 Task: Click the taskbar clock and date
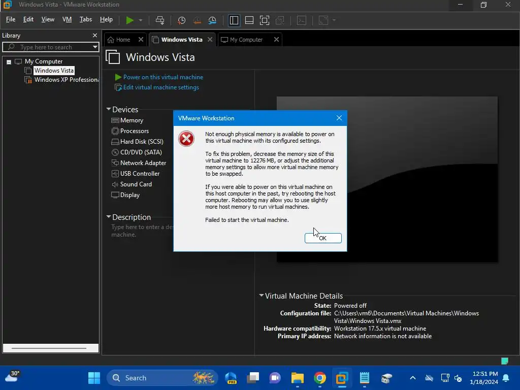click(x=484, y=378)
